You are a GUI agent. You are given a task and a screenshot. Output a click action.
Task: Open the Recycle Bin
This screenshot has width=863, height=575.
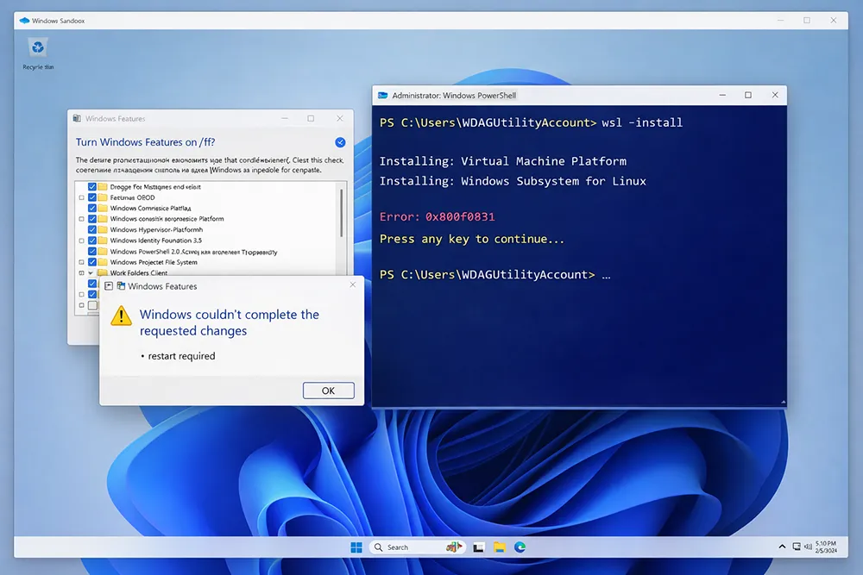point(36,50)
